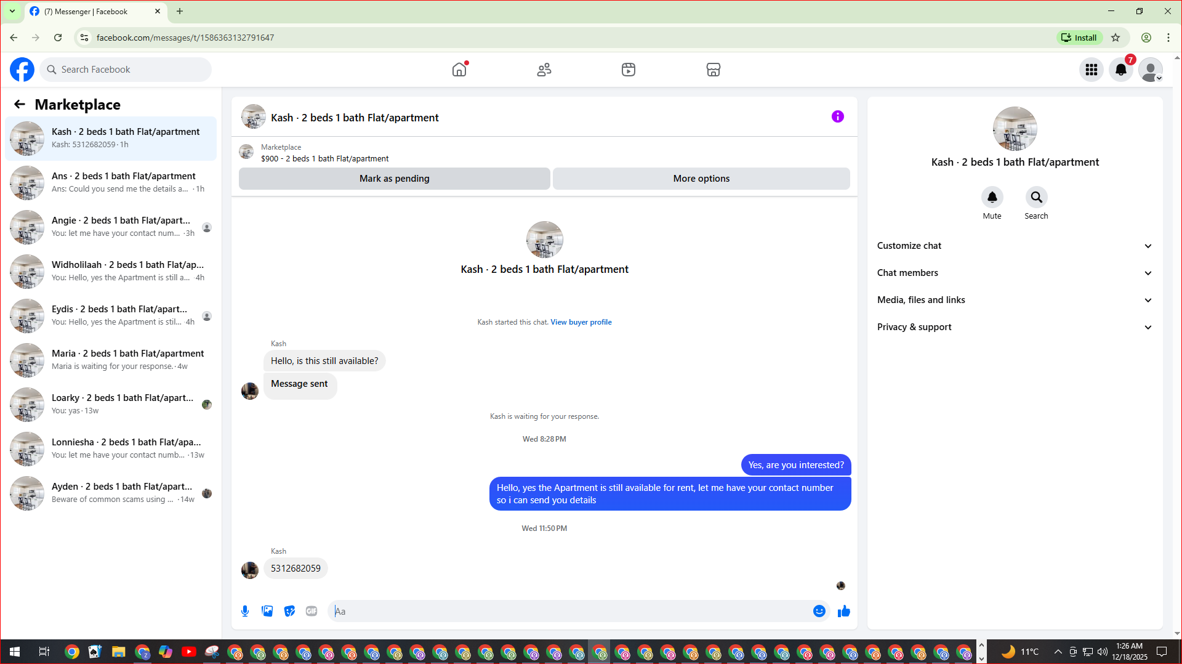The height and width of the screenshot is (664, 1182).
Task: Click the 5312682059 message bubble
Action: 295,569
